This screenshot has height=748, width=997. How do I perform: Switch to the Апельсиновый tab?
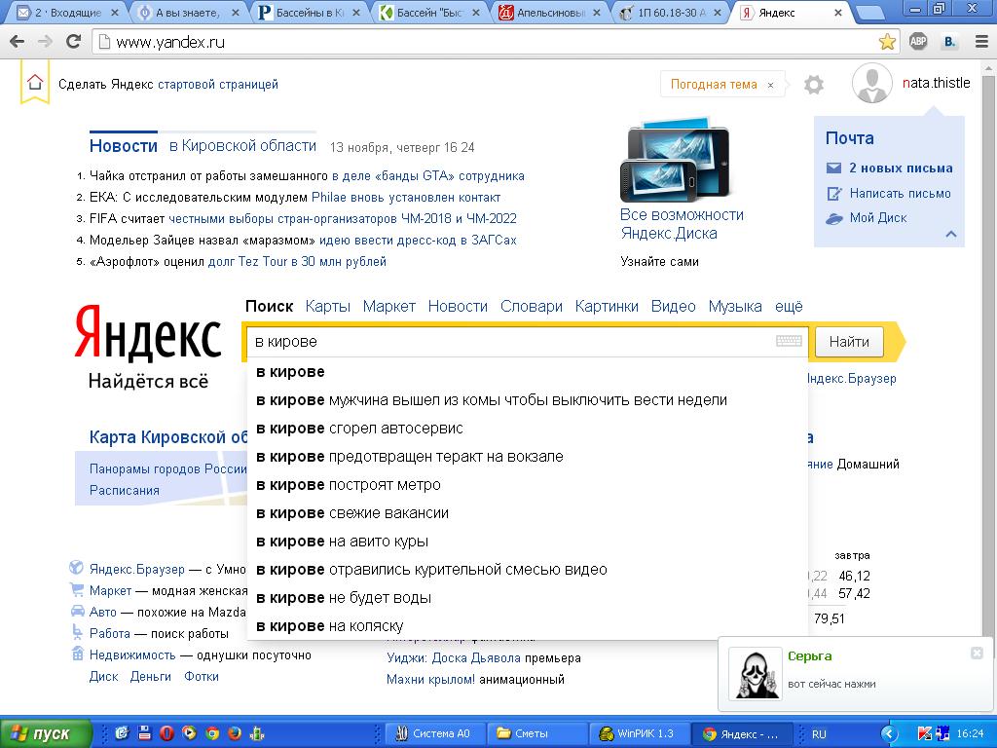point(550,12)
